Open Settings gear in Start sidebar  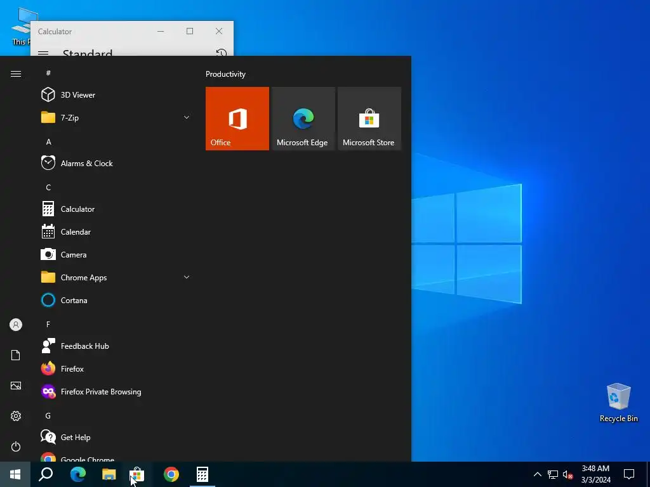tap(16, 416)
